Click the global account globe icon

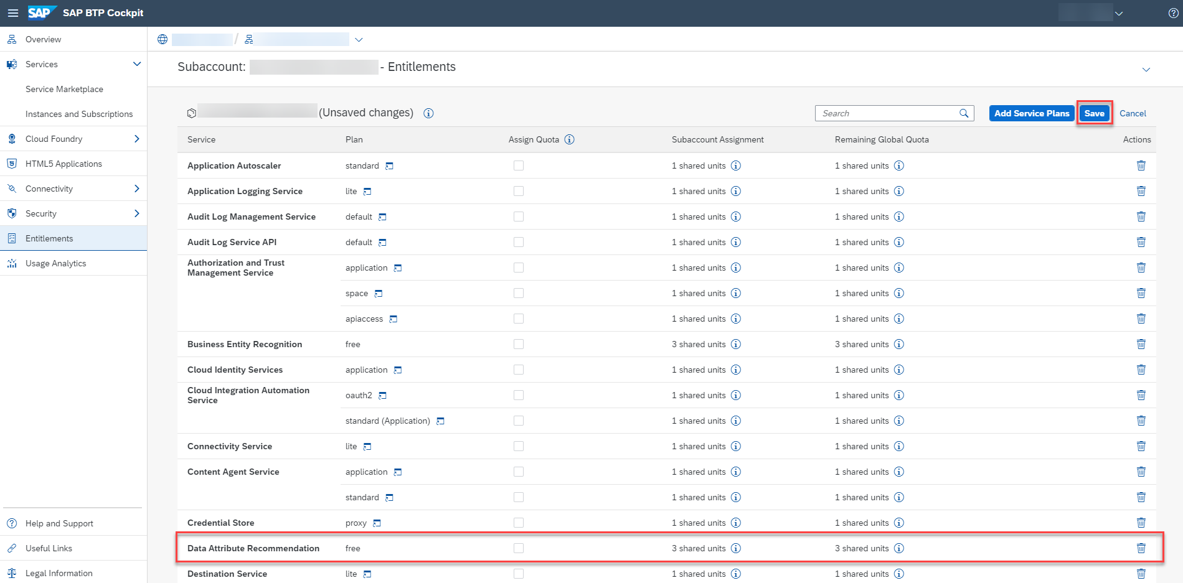pyautogui.click(x=163, y=39)
